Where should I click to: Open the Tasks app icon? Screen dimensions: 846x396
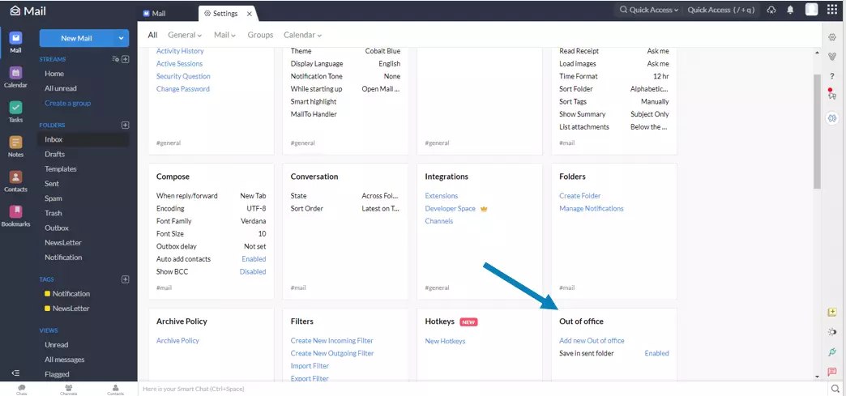[x=15, y=111]
